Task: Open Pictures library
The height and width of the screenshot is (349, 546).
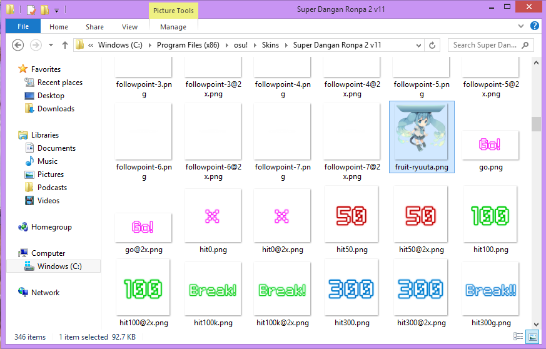Action: pos(51,174)
